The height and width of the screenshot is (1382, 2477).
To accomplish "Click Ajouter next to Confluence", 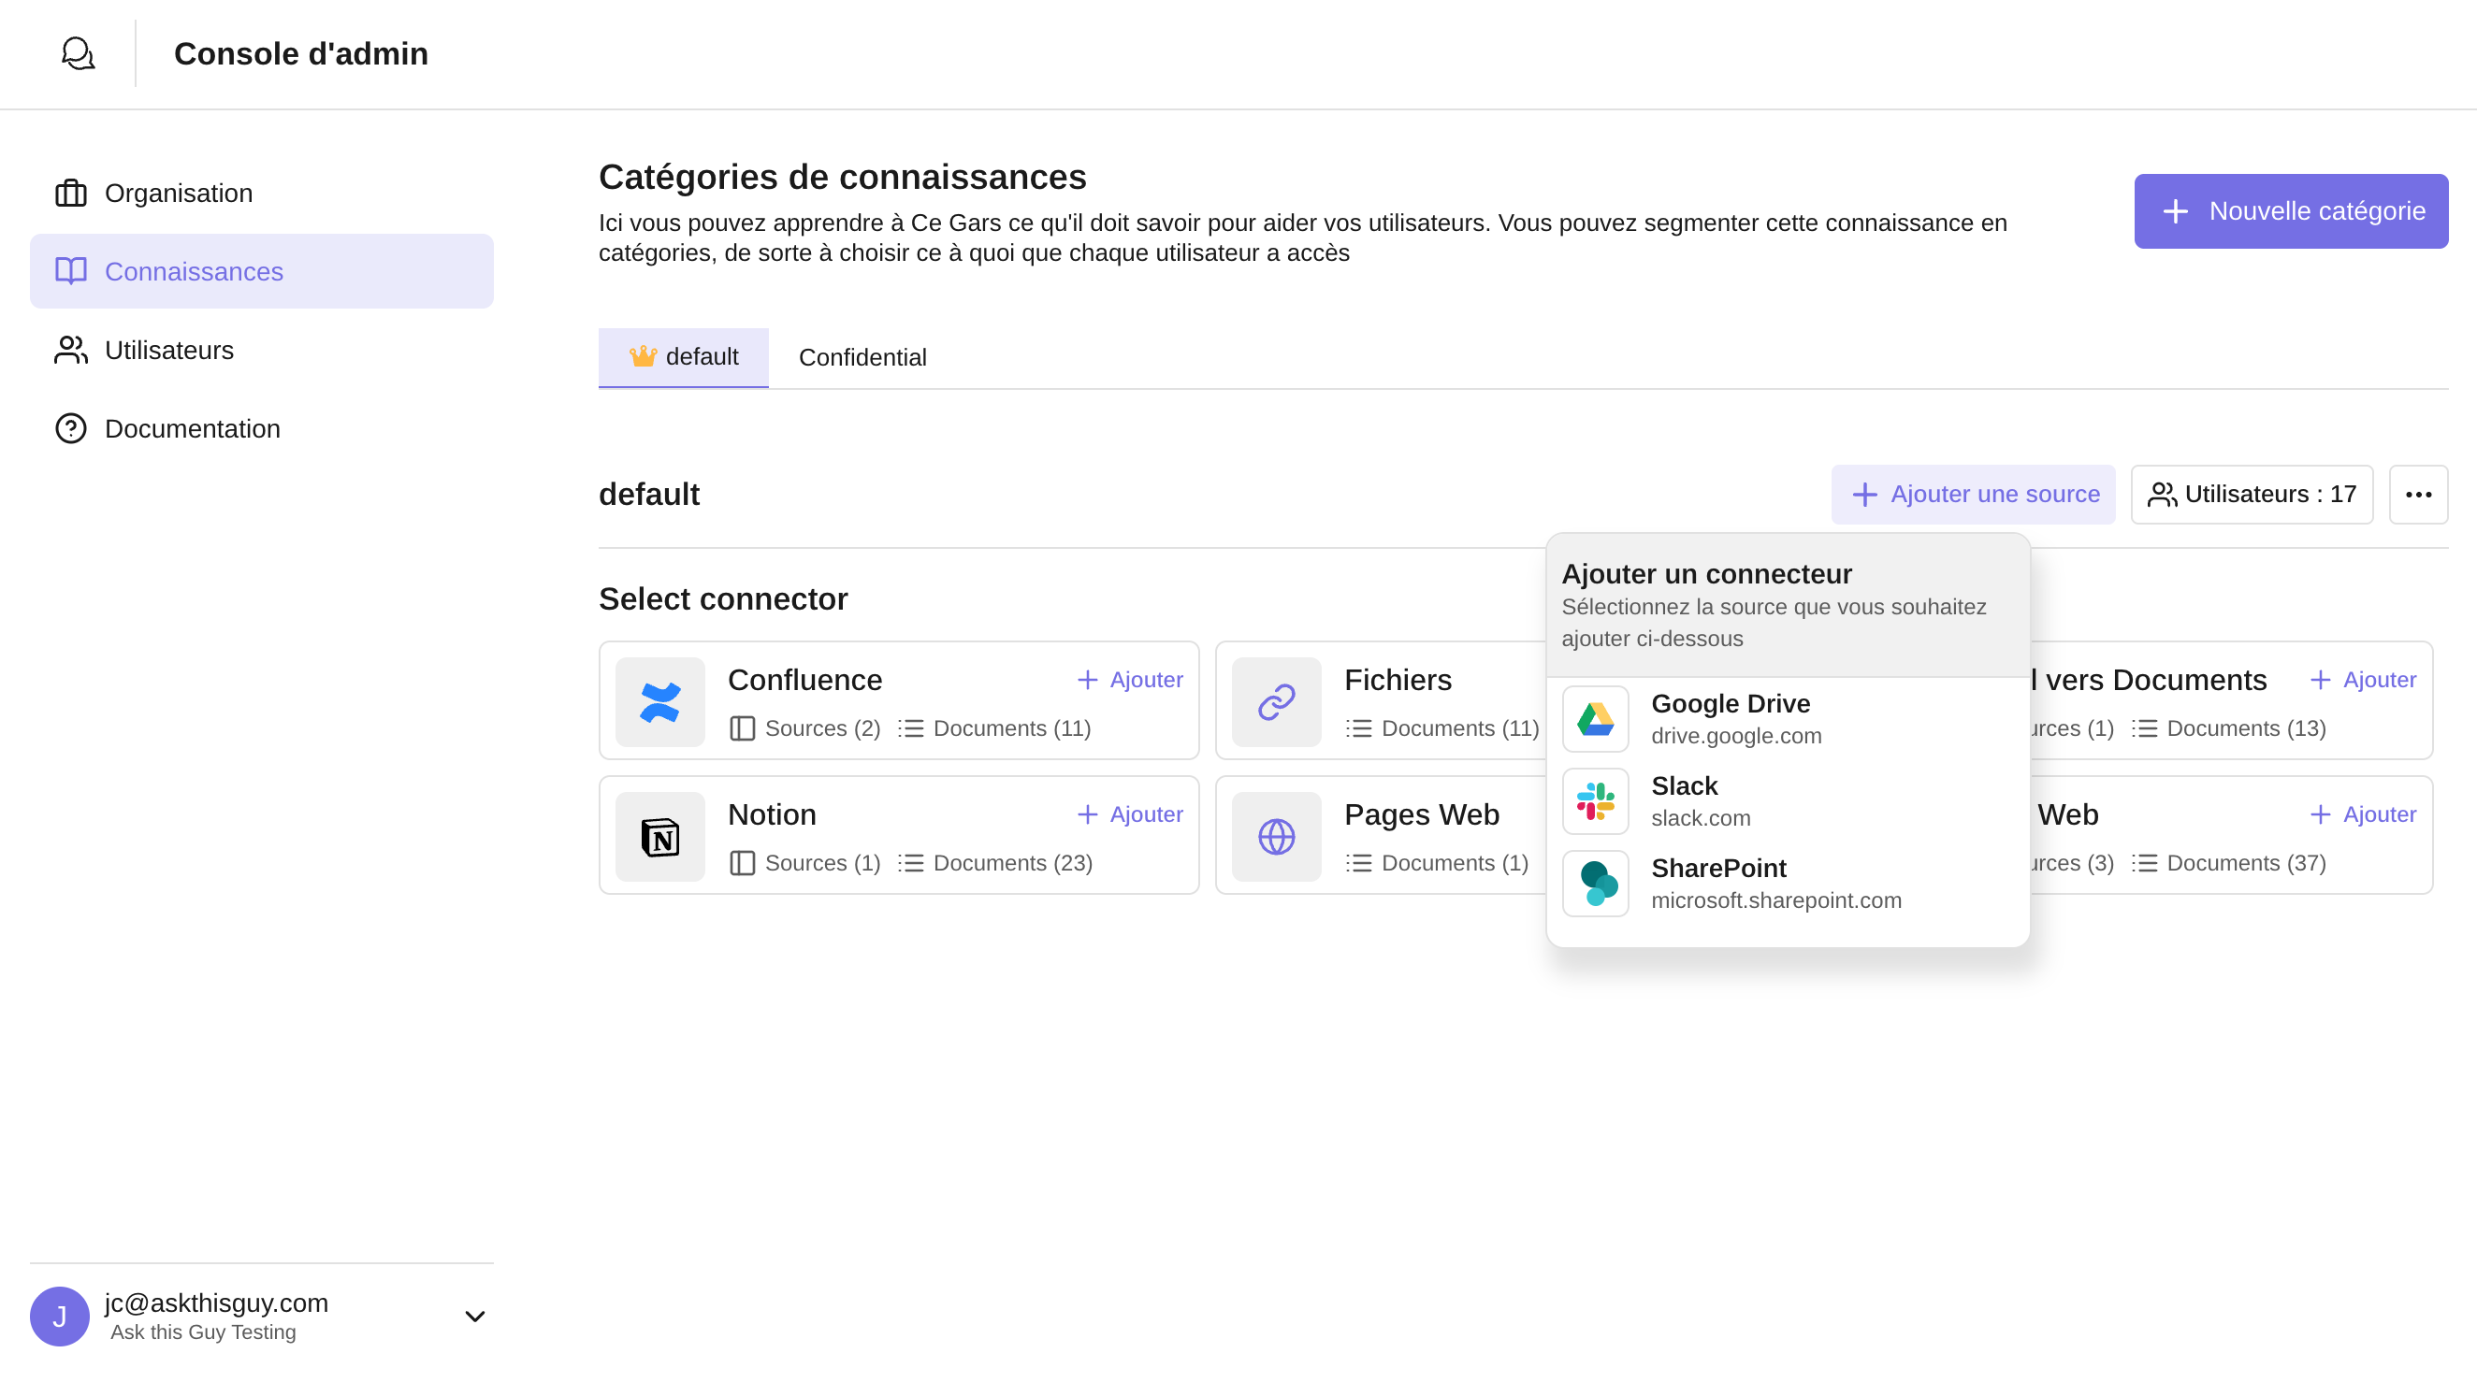I will (x=1129, y=680).
